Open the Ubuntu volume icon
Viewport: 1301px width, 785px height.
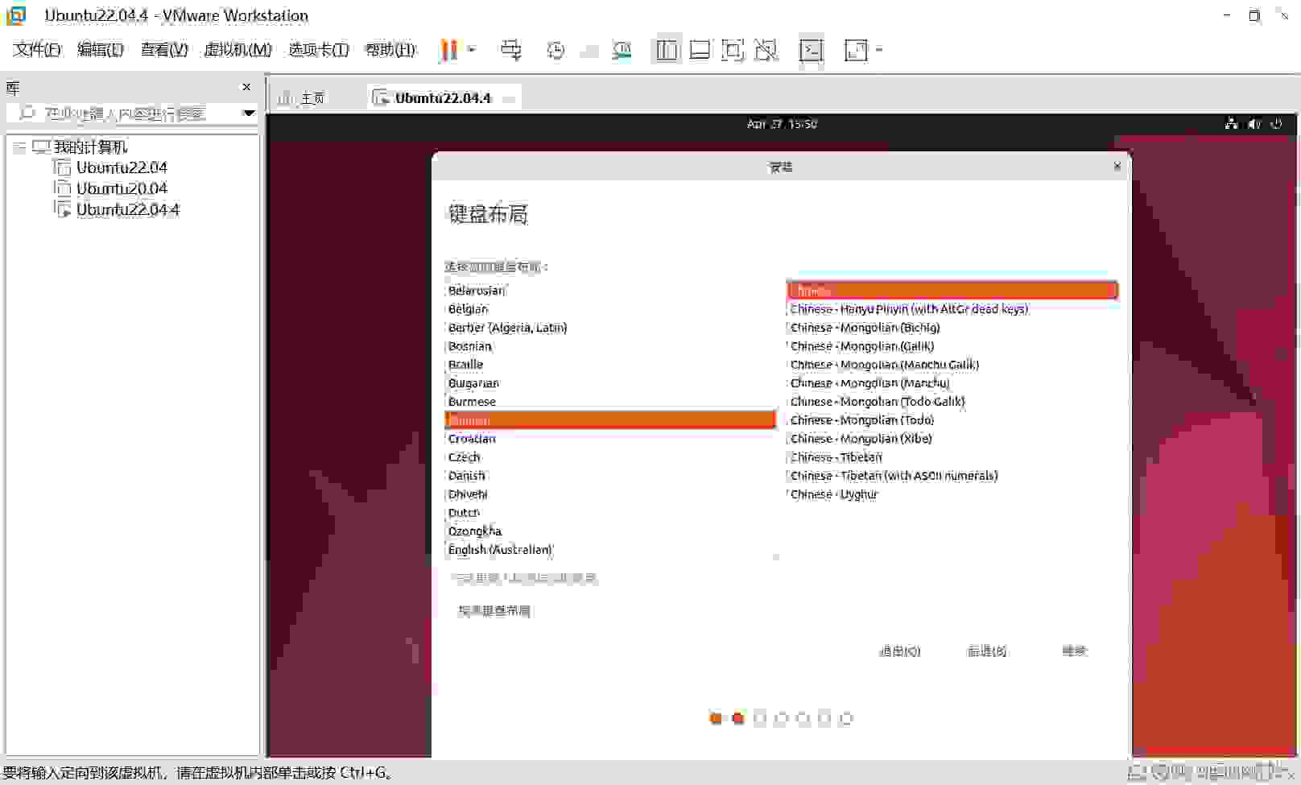pyautogui.click(x=1254, y=124)
